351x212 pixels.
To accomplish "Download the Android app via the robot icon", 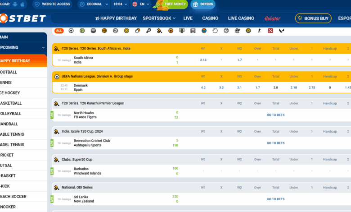I will (15, 4).
